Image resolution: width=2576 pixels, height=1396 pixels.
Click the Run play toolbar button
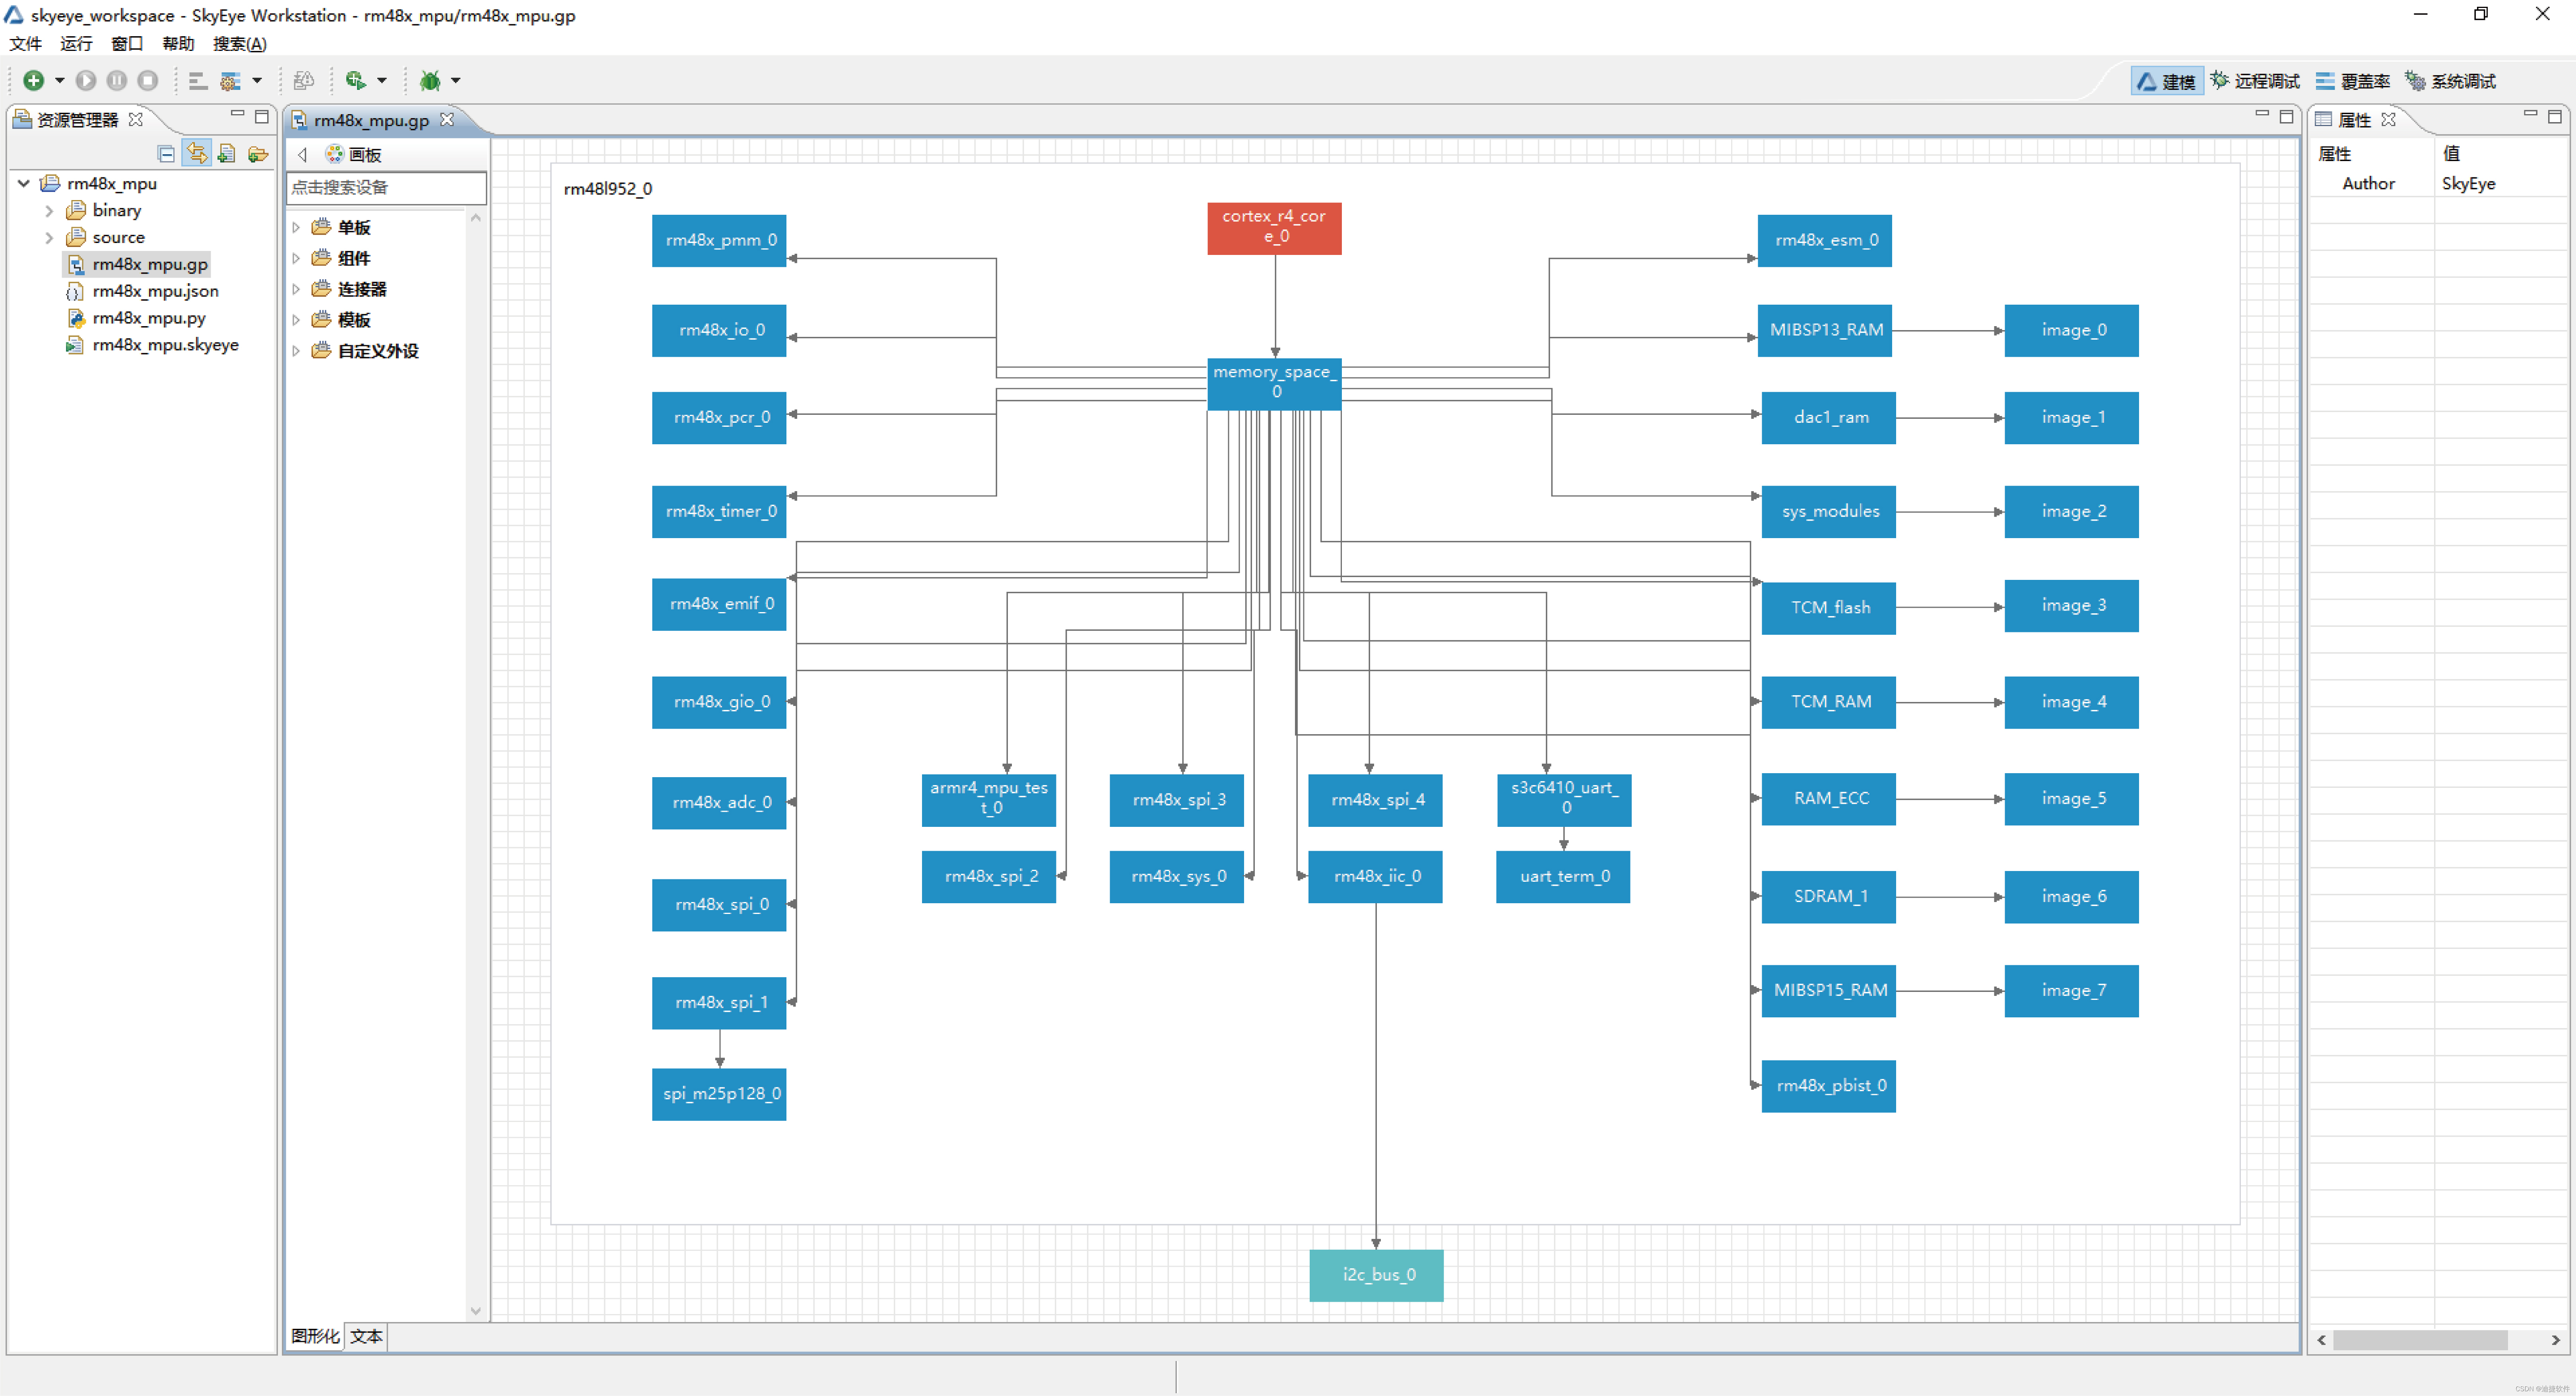86,80
